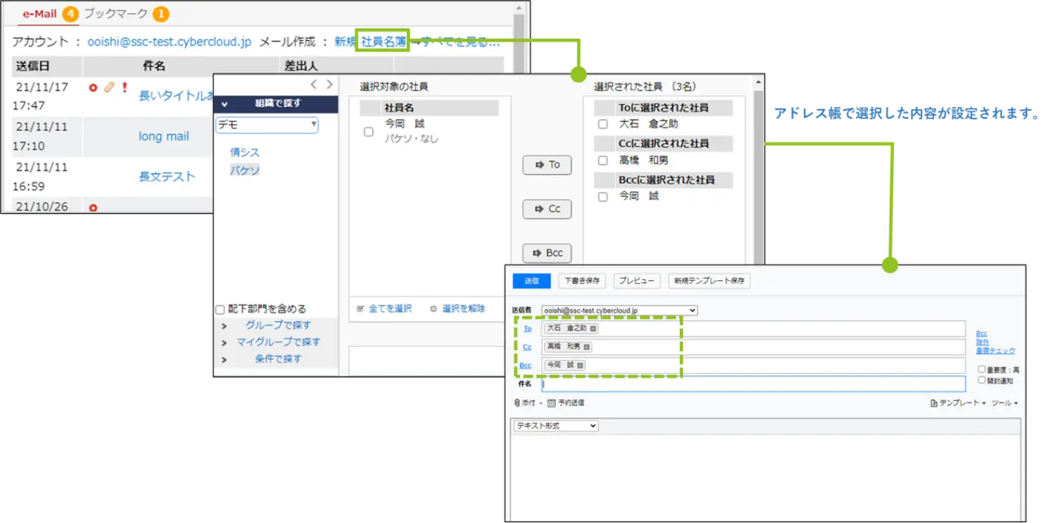Viewport: 1057px width, 523px height.
Task: Tick the 開封通知 checkbox
Action: point(982,380)
